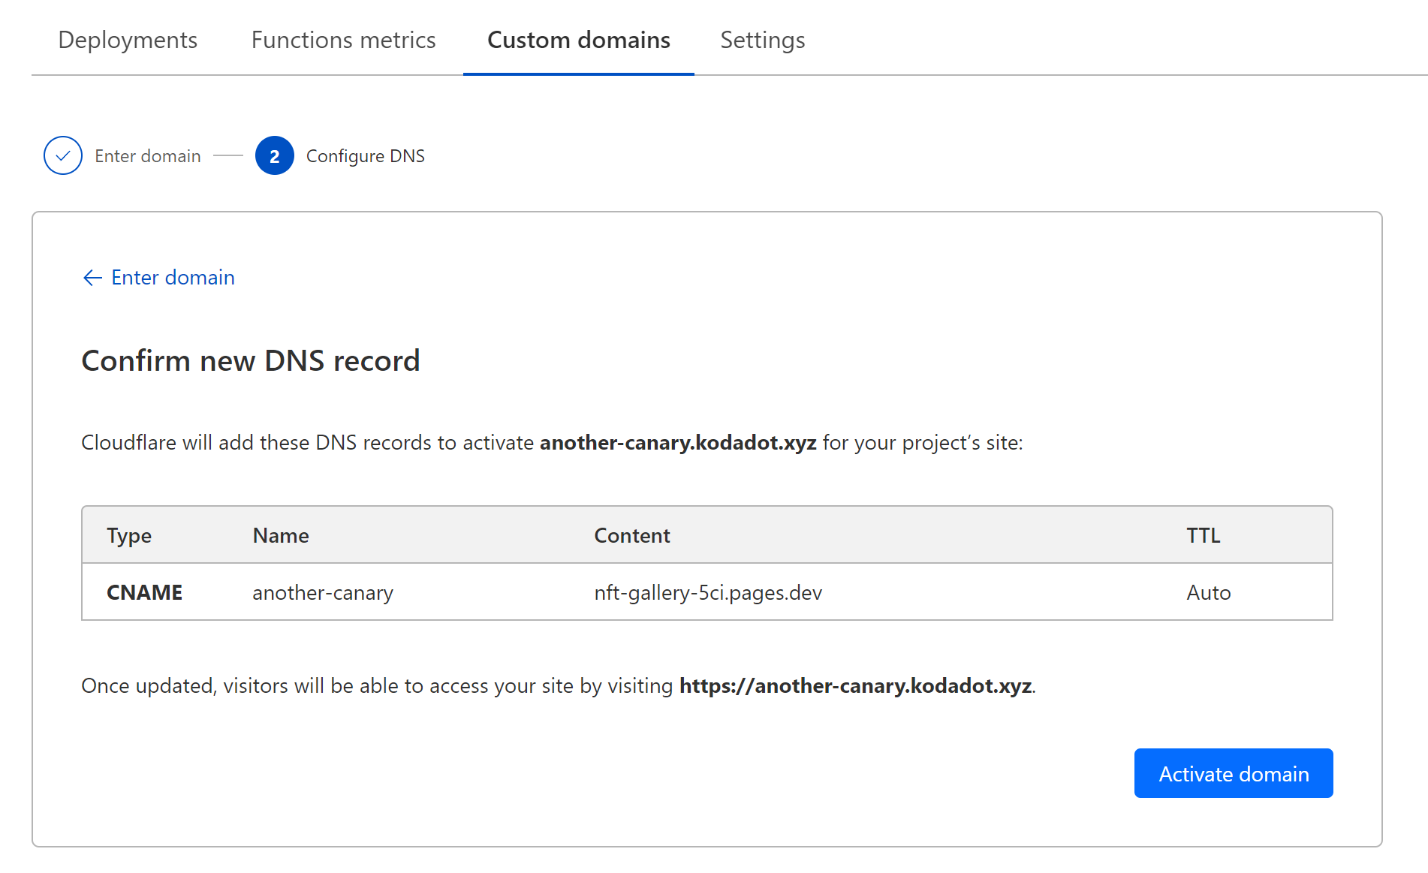The width and height of the screenshot is (1428, 873).
Task: Click bold another-canary.kodadot.xyz in description
Action: (x=678, y=443)
